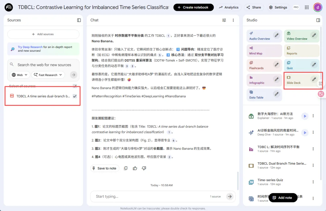Open the Reports studio tile
326x211 pixels.
(302, 50)
